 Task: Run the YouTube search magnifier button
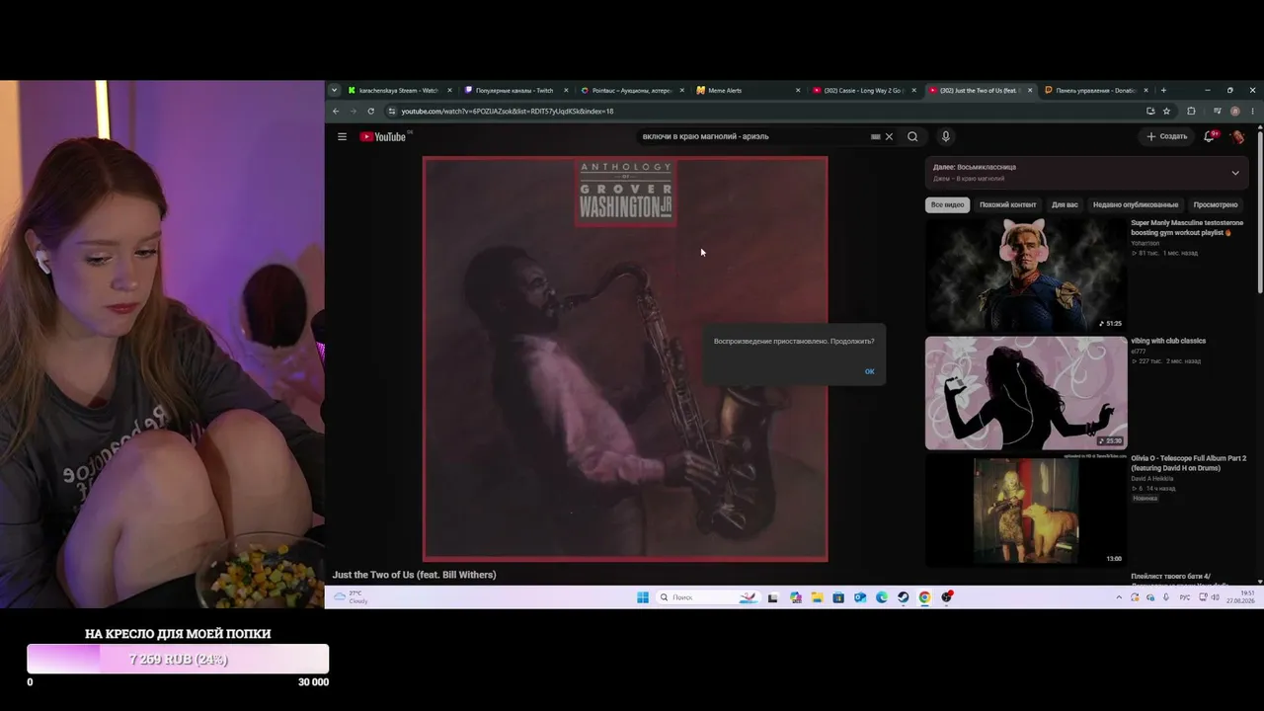912,136
